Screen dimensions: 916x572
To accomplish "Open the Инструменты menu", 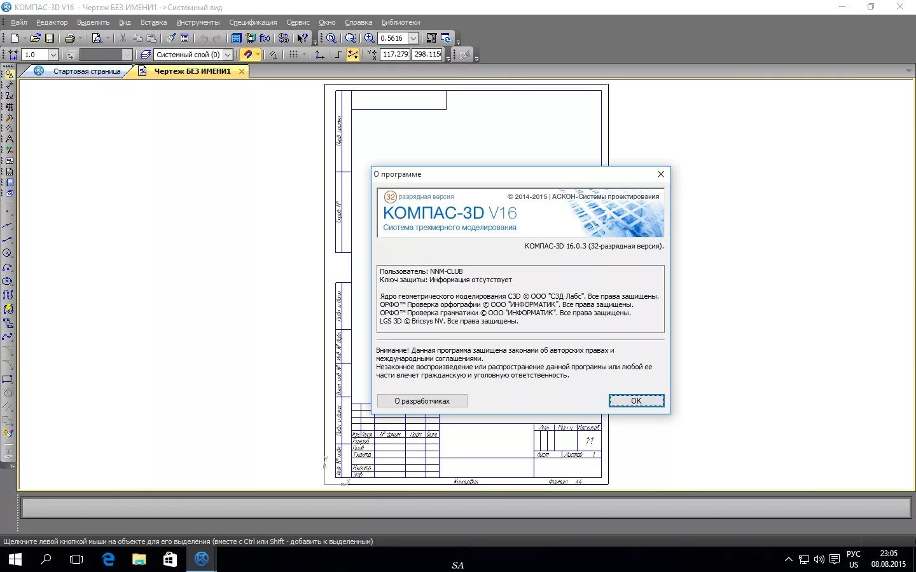I will [x=198, y=22].
